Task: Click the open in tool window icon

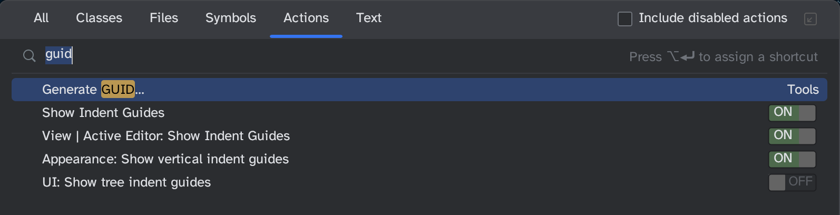Action: tap(810, 19)
